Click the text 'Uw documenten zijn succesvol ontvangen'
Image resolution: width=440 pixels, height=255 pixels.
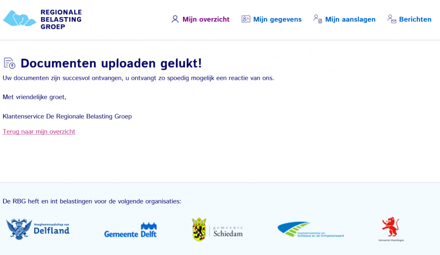pos(63,78)
